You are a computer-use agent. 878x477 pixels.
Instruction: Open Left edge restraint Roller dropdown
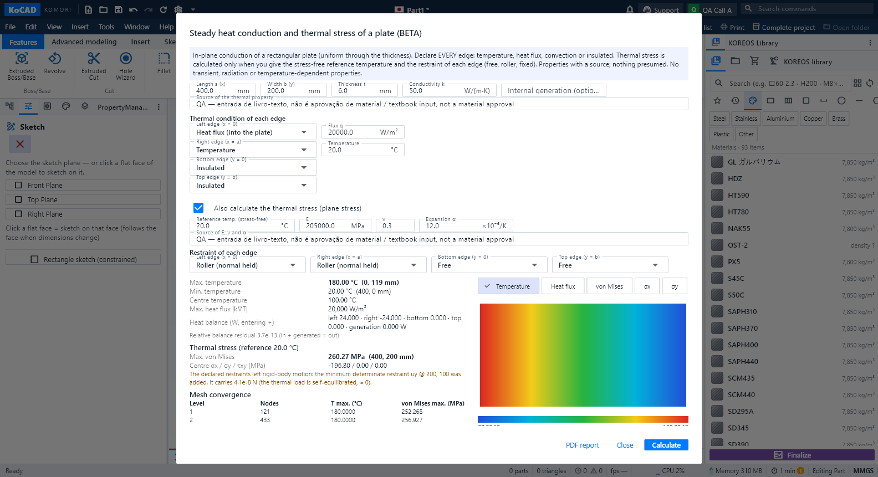[x=248, y=265]
